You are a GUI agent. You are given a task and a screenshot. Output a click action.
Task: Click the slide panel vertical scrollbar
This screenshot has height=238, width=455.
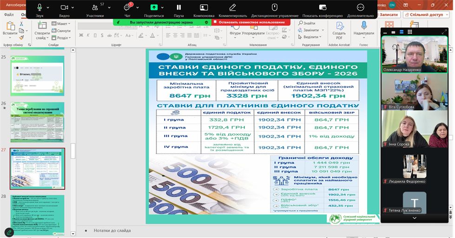click(73, 139)
